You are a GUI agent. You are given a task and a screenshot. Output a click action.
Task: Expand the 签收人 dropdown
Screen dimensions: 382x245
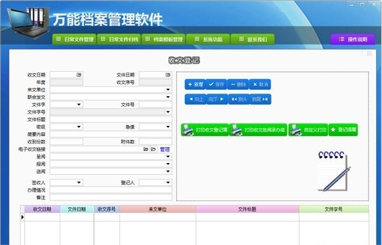[79, 183]
